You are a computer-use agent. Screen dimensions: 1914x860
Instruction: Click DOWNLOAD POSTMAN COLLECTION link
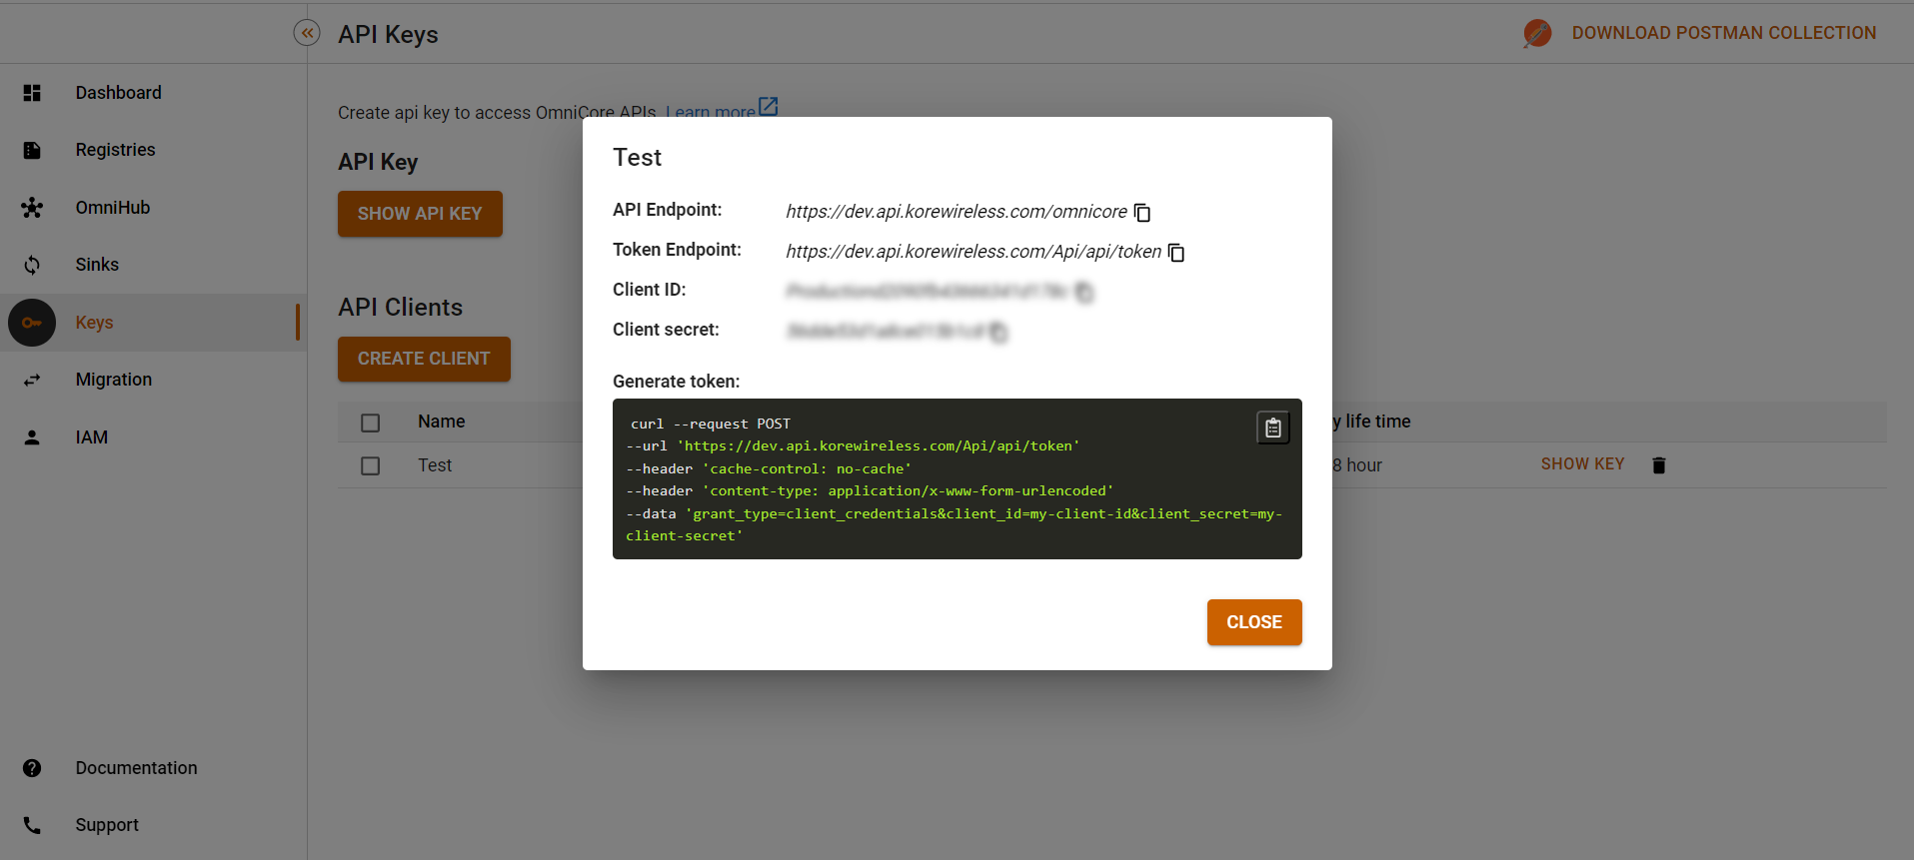[x=1723, y=33]
